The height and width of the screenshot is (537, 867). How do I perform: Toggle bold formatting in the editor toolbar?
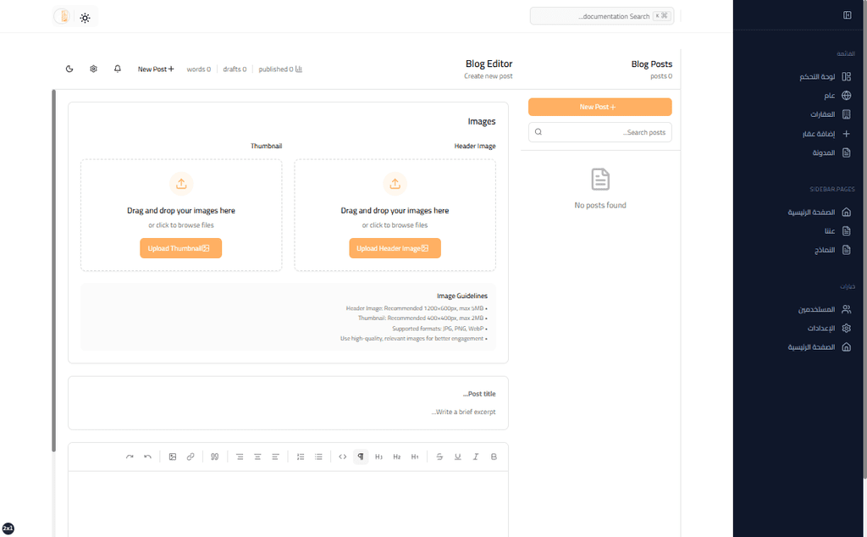click(x=494, y=457)
